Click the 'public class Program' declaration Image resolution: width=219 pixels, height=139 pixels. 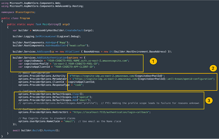(16, 18)
